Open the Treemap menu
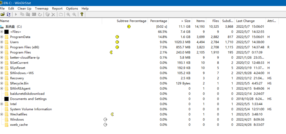Viewport: 286px width, 134px height. [41, 9]
